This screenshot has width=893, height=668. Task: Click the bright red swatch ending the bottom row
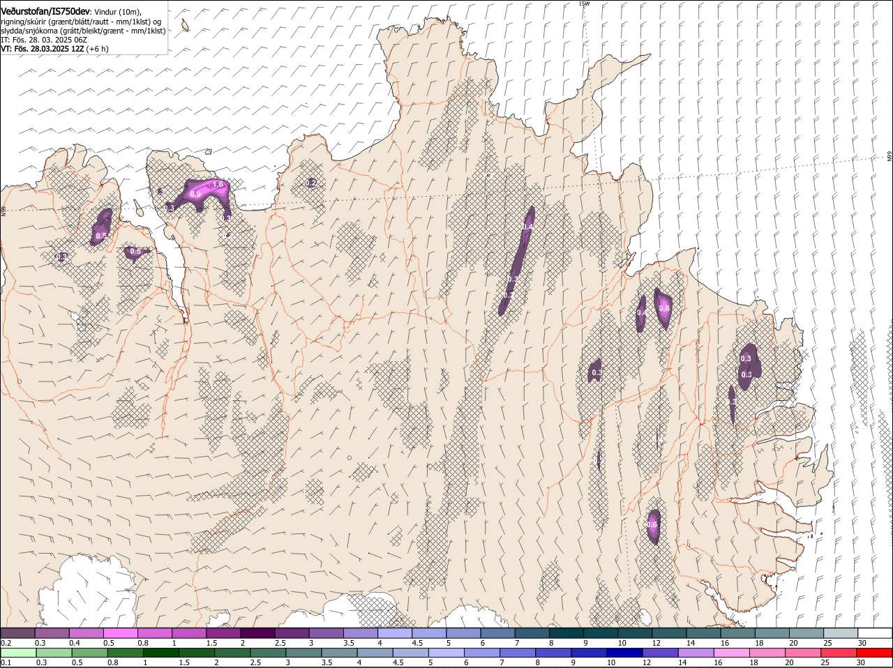(x=874, y=653)
